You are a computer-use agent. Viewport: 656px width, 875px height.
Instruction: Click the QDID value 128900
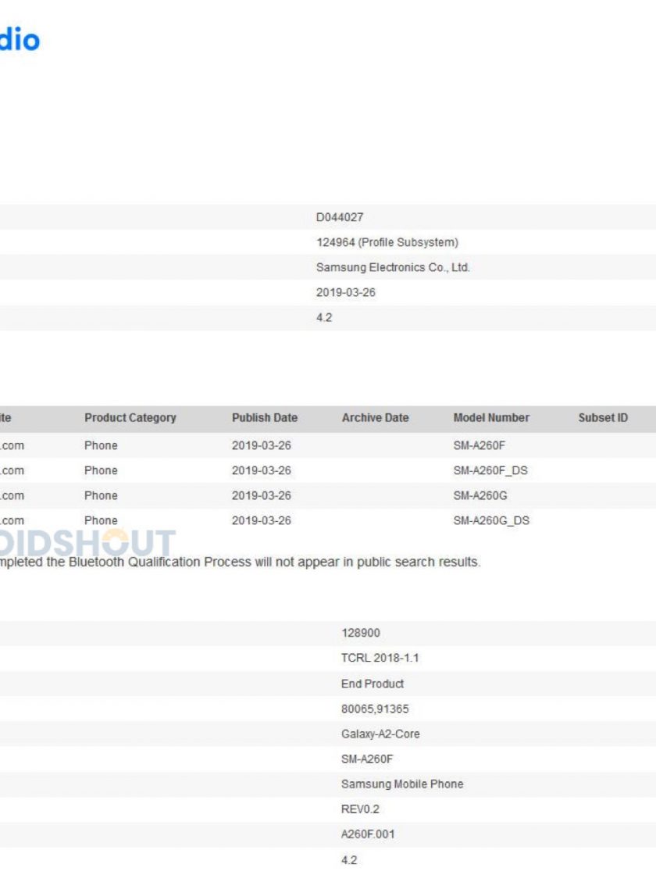coord(360,633)
